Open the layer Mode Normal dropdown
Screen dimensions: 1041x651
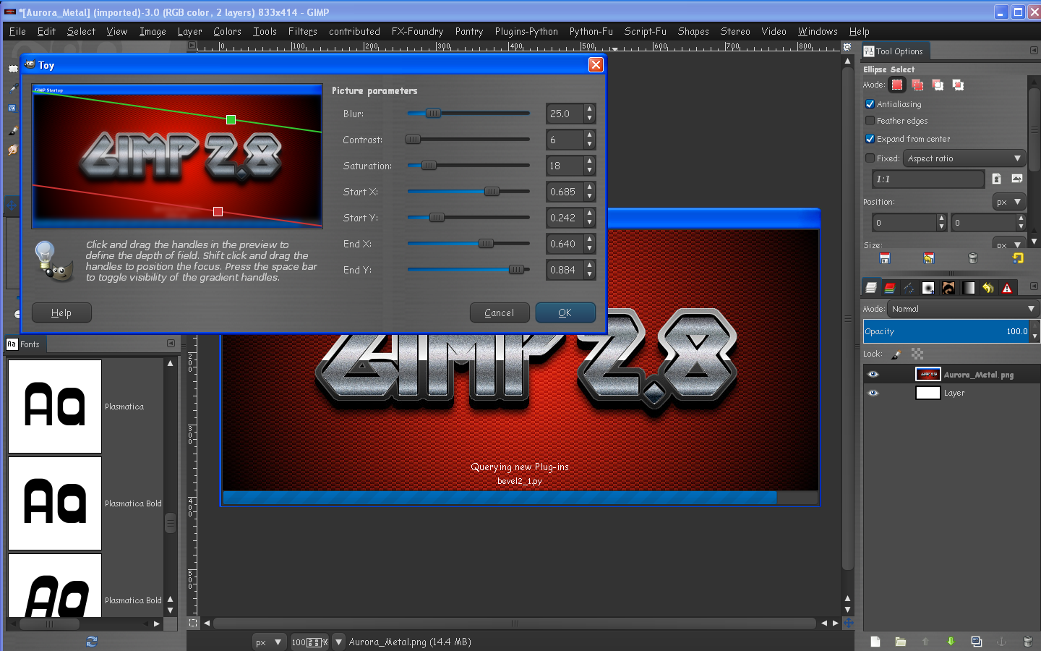[963, 309]
